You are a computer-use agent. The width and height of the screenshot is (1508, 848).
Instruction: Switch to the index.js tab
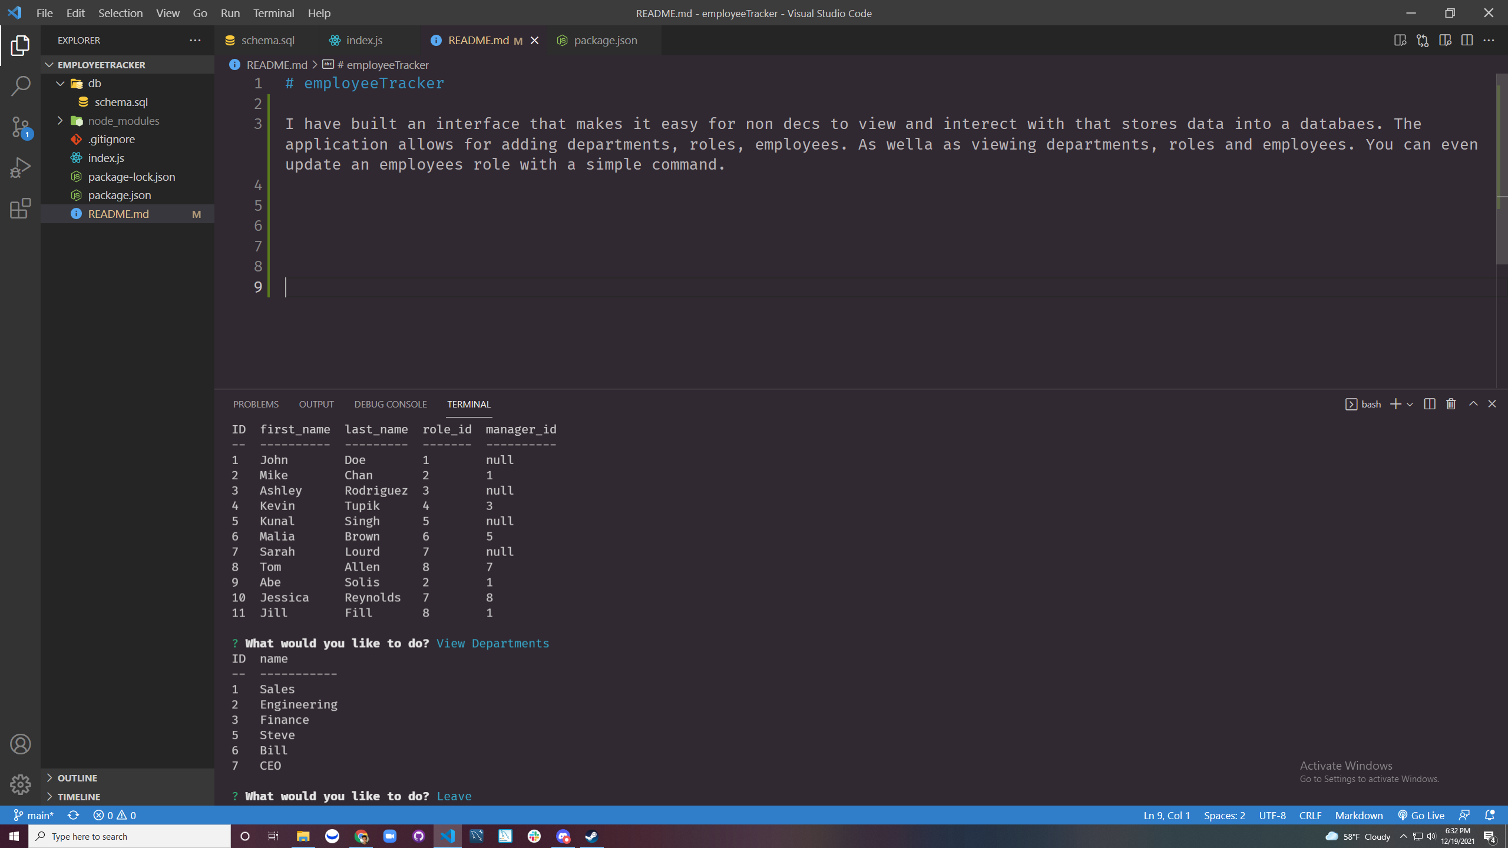click(363, 40)
